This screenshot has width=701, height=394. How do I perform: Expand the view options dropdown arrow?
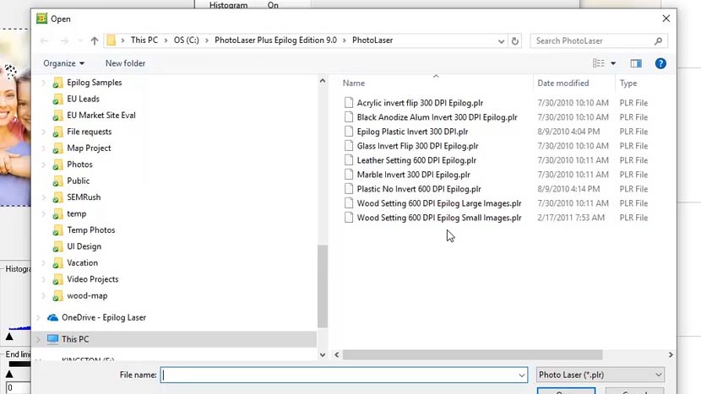click(613, 63)
